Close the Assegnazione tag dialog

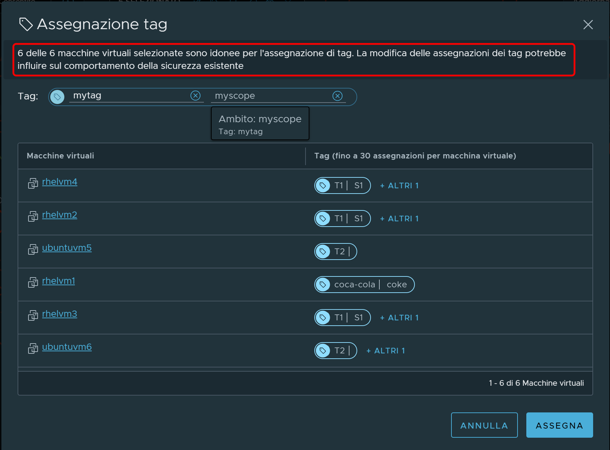[588, 25]
